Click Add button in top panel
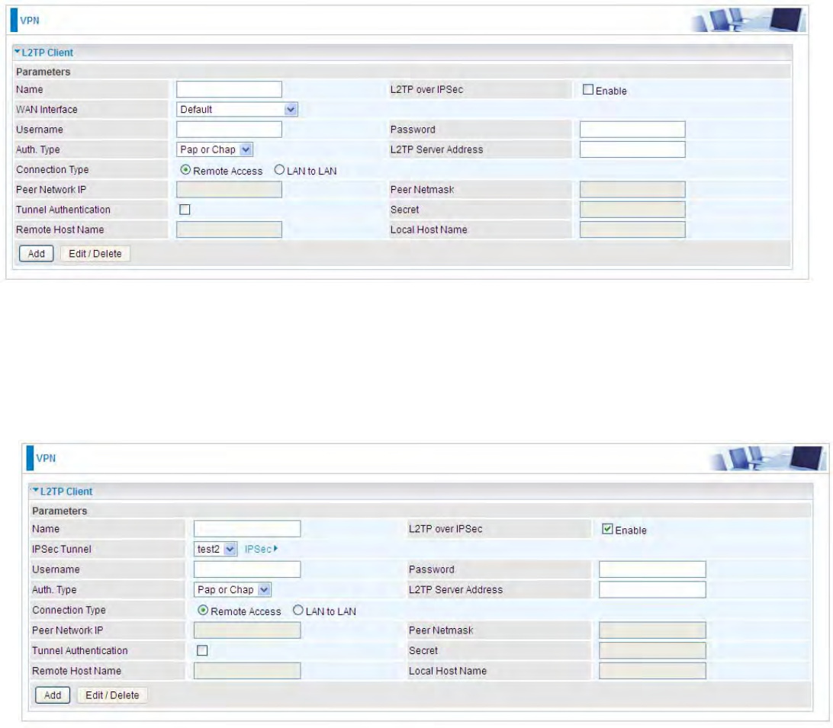Viewport: 833px width, 728px height. tap(36, 254)
